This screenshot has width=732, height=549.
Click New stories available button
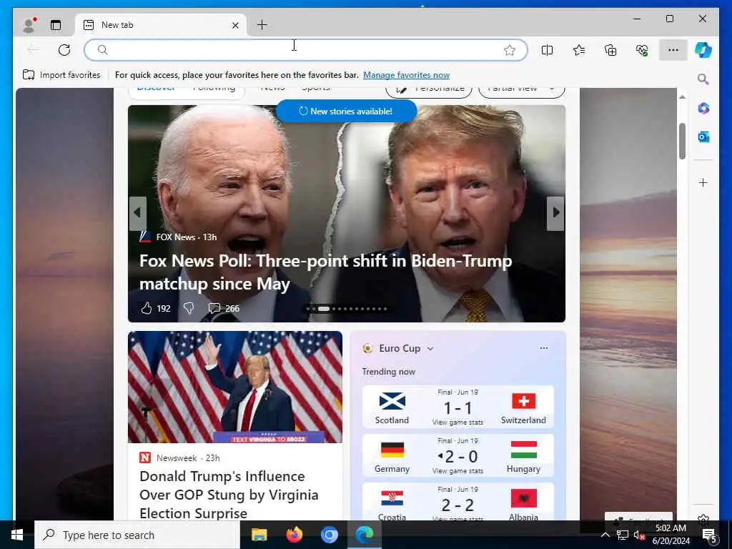[x=346, y=111]
